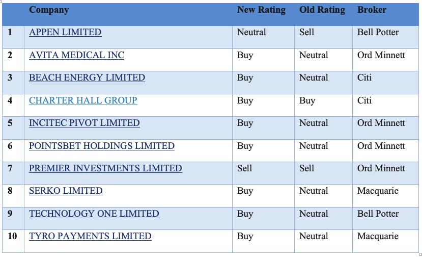Select Citi broker cell for Beach Energy
Viewport: 422px width, 257px height.
[364, 78]
